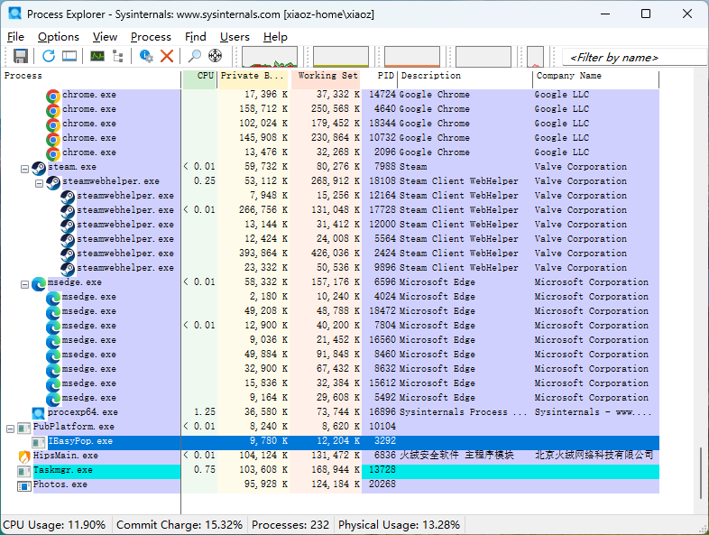Viewport: 709px width, 535px height.
Task: Collapse the parent steamwebhelper.exe node
Action: point(39,182)
